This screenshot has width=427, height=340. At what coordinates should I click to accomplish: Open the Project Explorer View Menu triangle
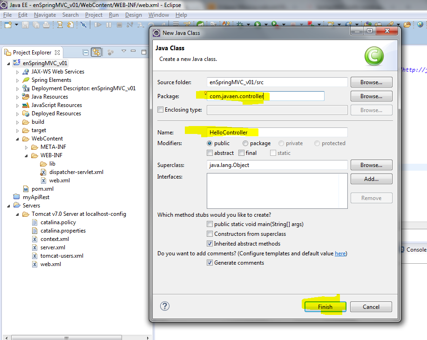pyautogui.click(x=124, y=51)
